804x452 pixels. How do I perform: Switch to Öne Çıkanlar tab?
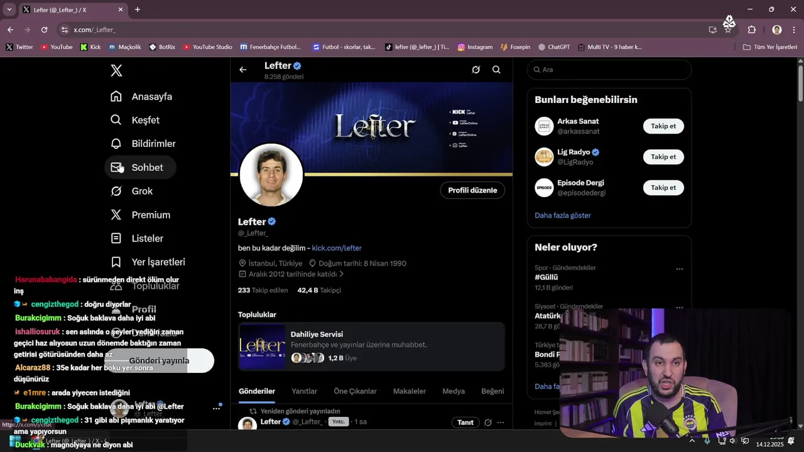(355, 391)
